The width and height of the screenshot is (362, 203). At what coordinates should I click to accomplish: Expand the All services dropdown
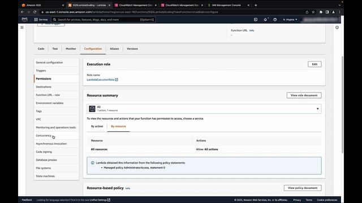tap(204, 109)
